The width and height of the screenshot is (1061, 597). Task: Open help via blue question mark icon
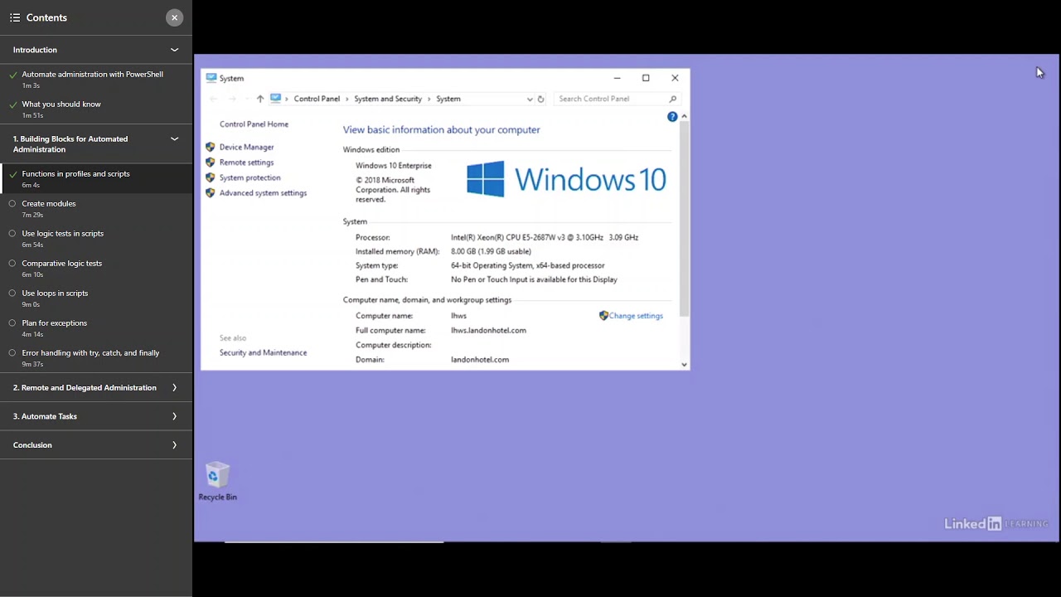(672, 117)
